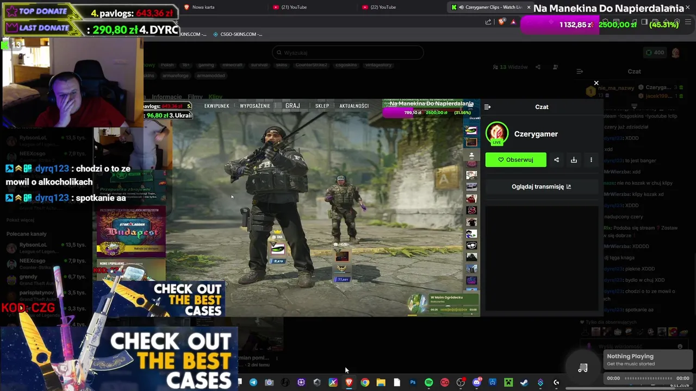
Task: Launch Minecraft from the taskbar
Action: (x=508, y=382)
